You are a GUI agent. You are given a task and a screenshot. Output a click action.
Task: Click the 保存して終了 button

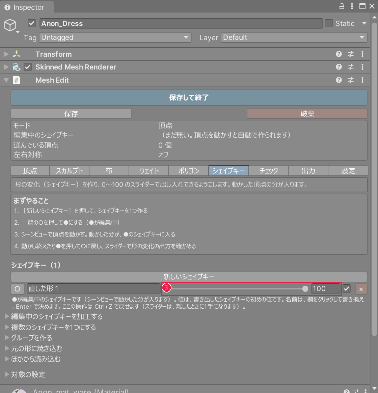point(189,97)
